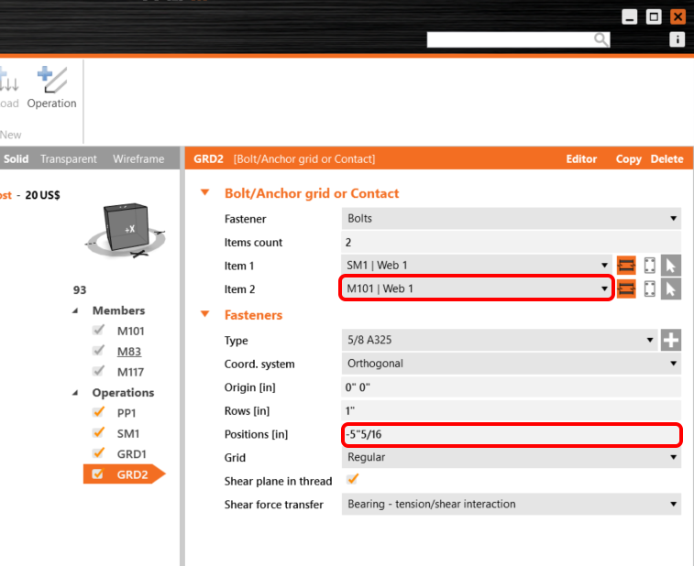Click Item 2 bracket selection icon

point(649,289)
